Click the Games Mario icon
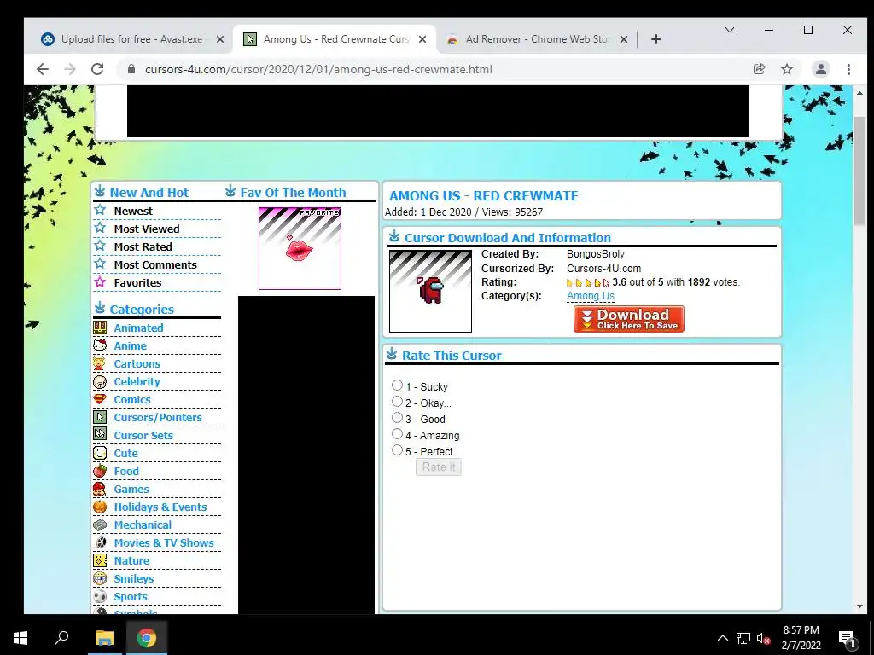 (x=100, y=489)
